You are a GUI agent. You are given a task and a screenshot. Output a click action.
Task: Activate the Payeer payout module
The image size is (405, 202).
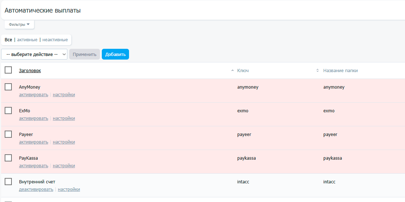33,142
